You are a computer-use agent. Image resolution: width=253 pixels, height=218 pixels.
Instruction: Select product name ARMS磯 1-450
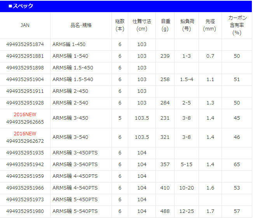point(69,44)
